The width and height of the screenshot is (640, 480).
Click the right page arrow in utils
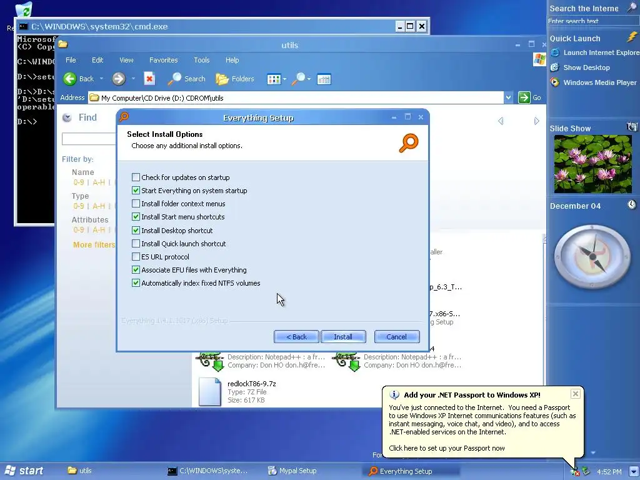(536, 121)
